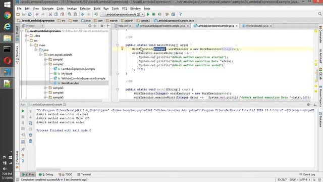
Task: Expand the sample4 package node
Action: click(x=45, y=93)
